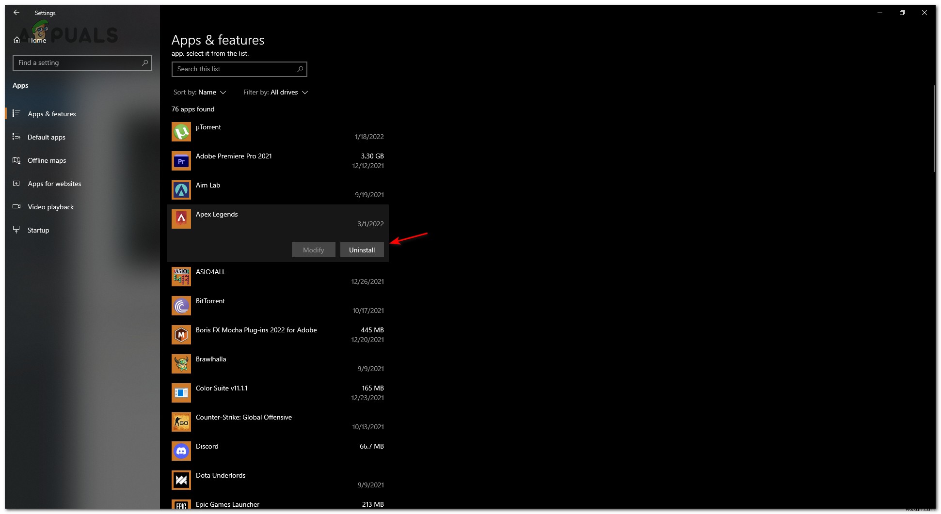Click the vertical scrollbar of the apps list
The height and width of the screenshot is (514, 941).
pyautogui.click(x=934, y=128)
